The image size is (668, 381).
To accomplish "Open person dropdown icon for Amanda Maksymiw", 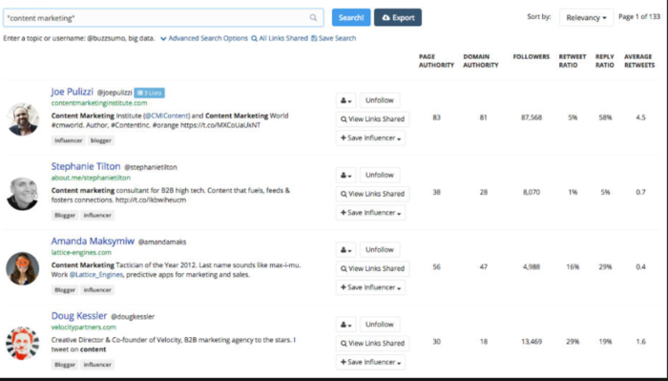I will click(345, 250).
